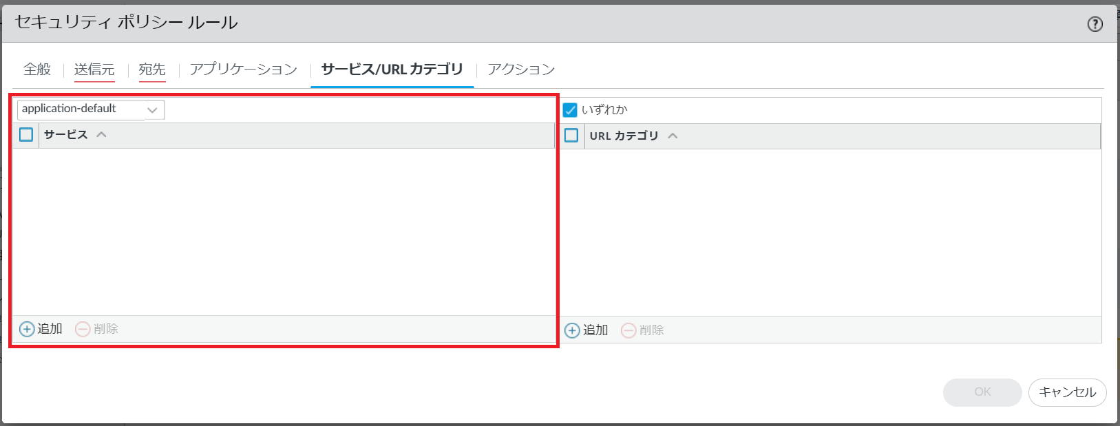Toggle the URL カテゴリ select-all checkbox
The height and width of the screenshot is (426, 1120).
571,136
